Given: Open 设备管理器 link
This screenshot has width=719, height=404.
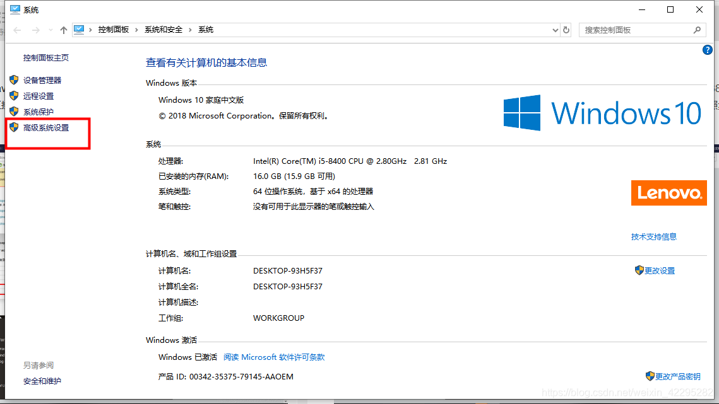Looking at the screenshot, I should click(42, 80).
